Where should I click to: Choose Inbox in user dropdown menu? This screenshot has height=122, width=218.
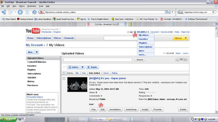pyautogui.click(x=146, y=51)
